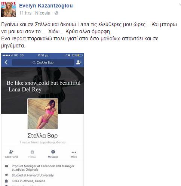The width and height of the screenshot is (181, 186).
Task: Open the pink bikini profile photo
Action: pos(43,114)
